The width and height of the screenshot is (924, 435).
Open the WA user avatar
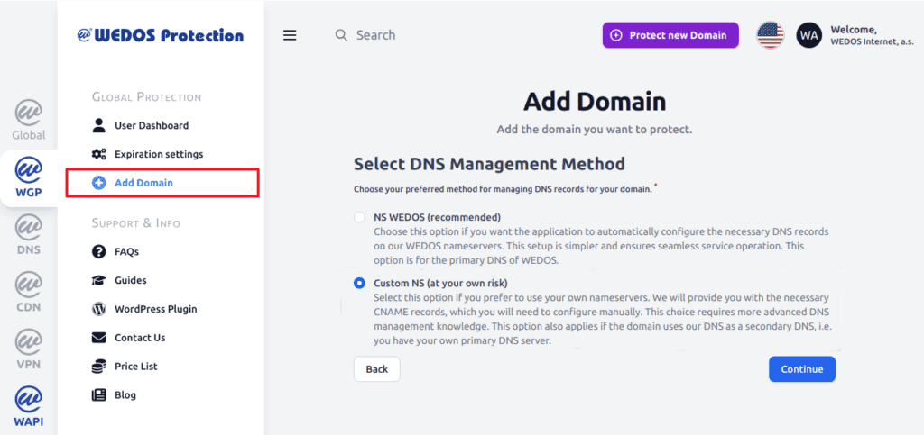coord(809,35)
